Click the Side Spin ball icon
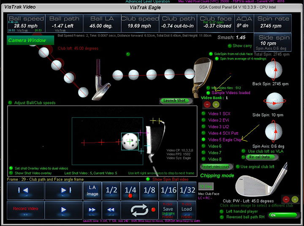The width and height of the screenshot is (304, 226). [274, 101]
